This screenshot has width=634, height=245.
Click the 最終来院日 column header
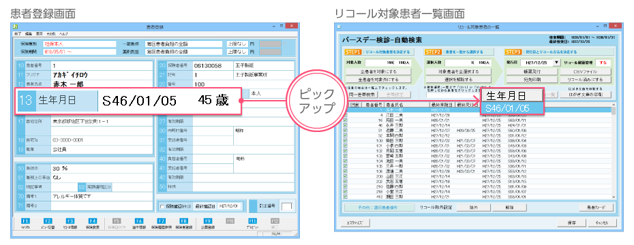coord(442,105)
